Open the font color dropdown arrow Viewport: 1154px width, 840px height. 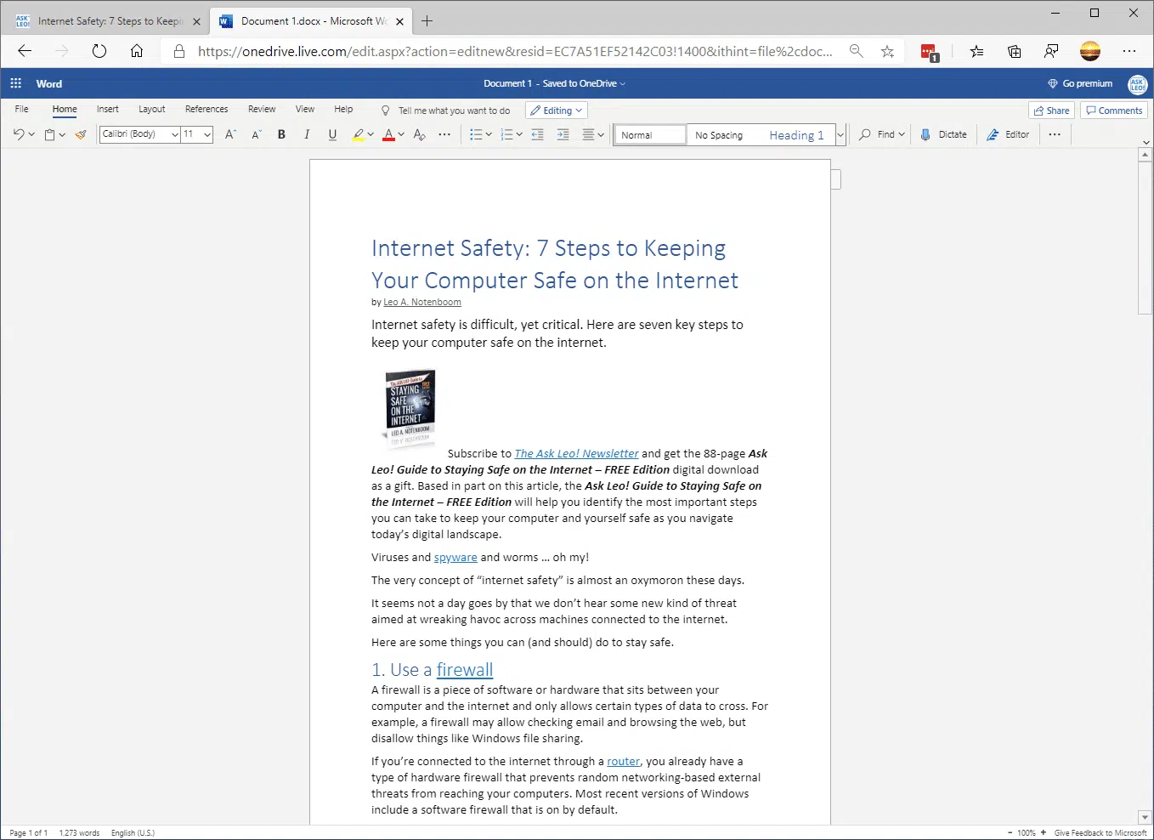coord(401,134)
